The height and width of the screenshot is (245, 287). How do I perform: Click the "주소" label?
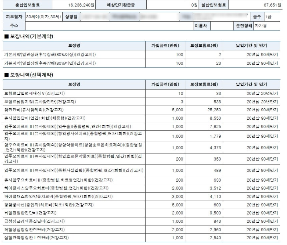14,26
